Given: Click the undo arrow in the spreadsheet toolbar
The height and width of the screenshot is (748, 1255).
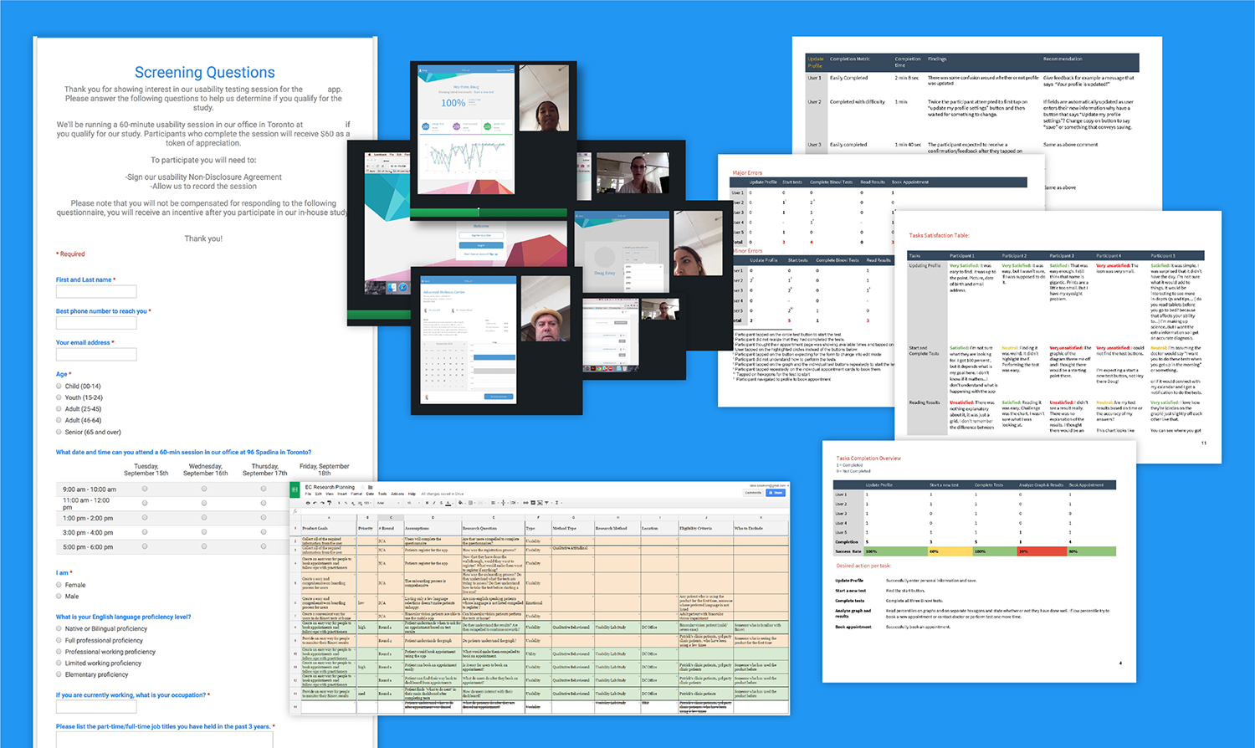Looking at the screenshot, I should pos(315,503).
